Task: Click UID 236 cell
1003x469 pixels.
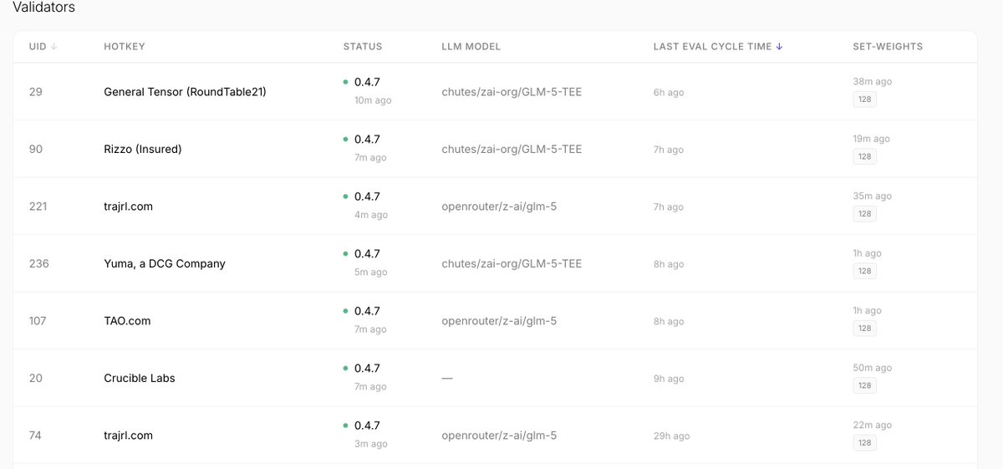Action: pyautogui.click(x=38, y=264)
